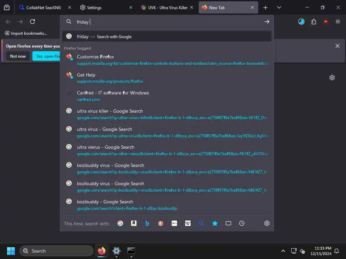
Task: Select ultra virus killer - Google Search entry
Action: (167, 114)
